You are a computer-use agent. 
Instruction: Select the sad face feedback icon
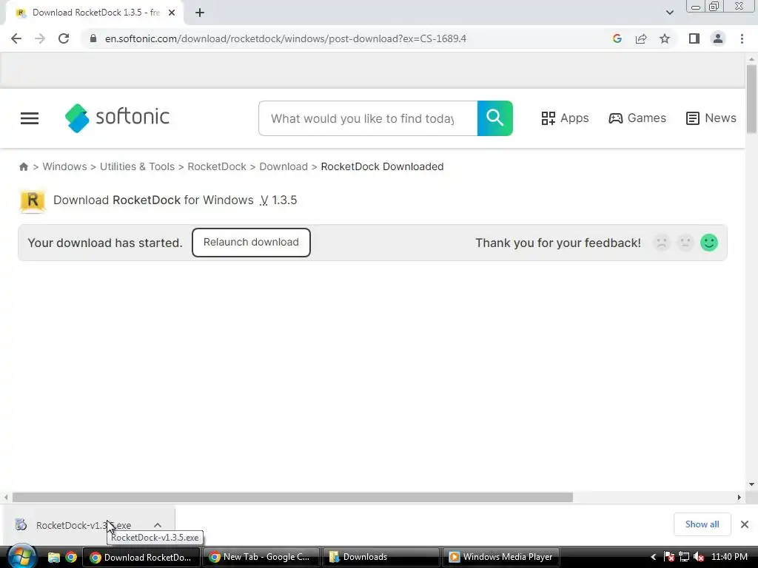click(662, 243)
